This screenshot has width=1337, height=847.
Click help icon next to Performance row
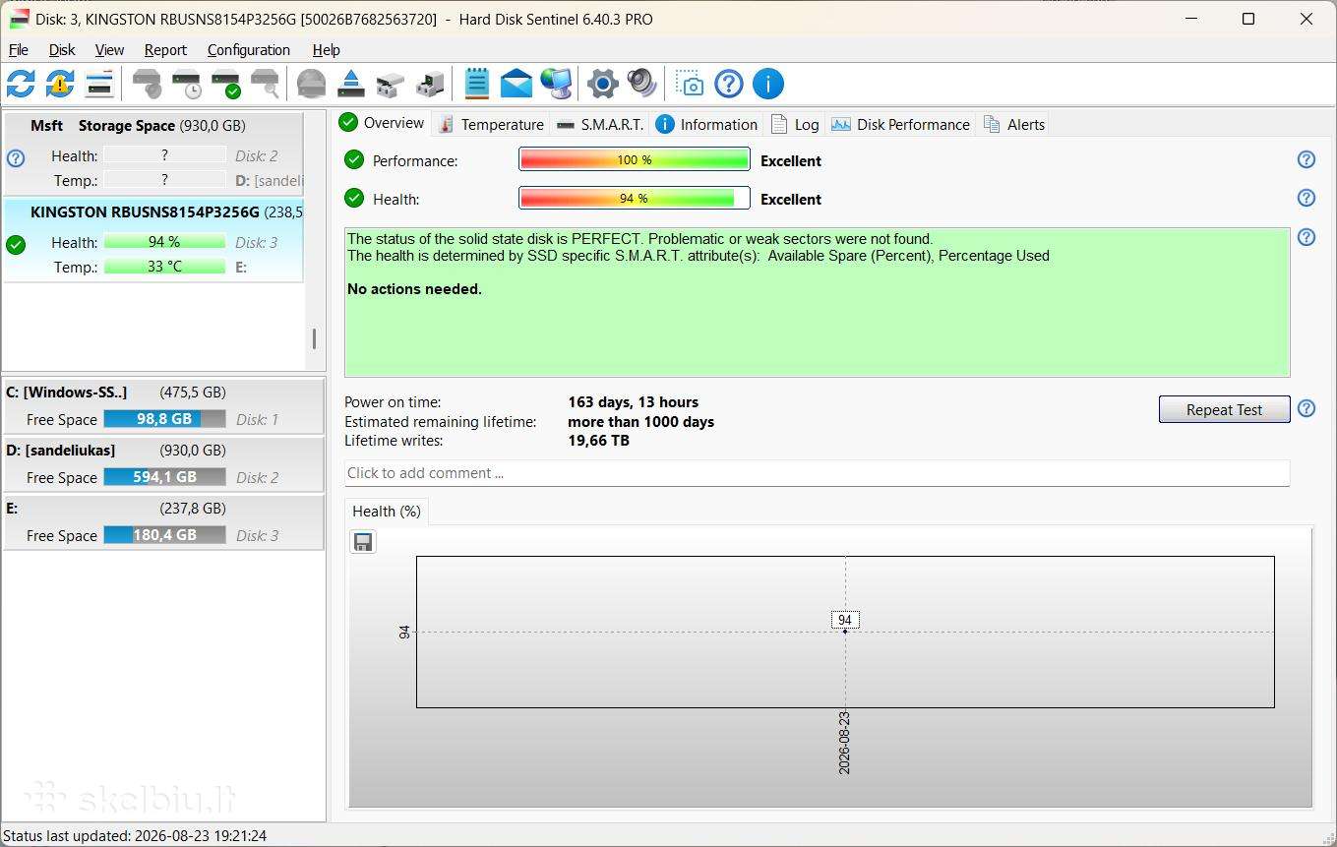pyautogui.click(x=1307, y=159)
